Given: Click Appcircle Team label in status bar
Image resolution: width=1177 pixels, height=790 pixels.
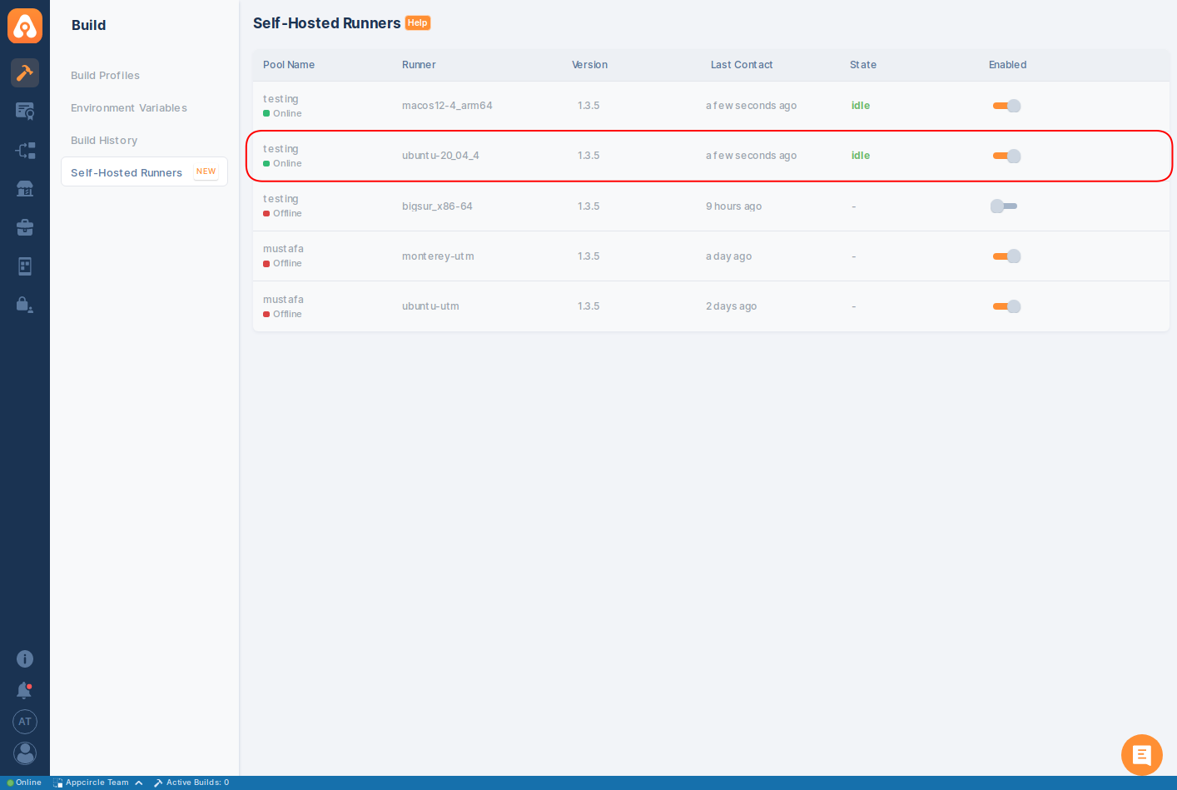Looking at the screenshot, I should [97, 783].
